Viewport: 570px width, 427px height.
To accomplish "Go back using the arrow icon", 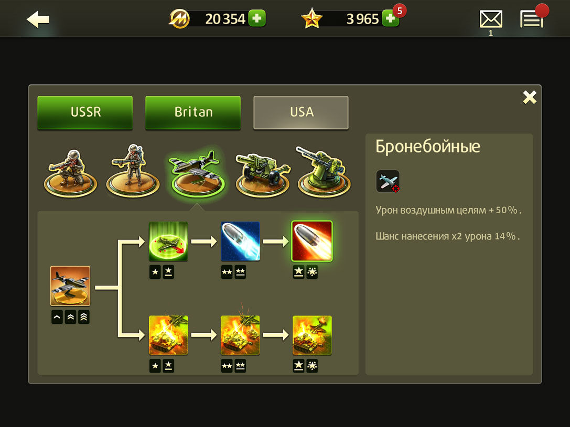I will [x=38, y=19].
